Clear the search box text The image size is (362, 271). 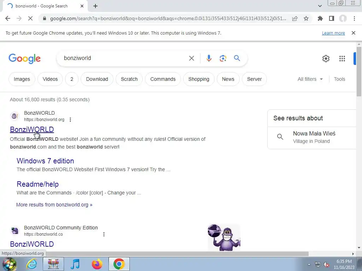pyautogui.click(x=191, y=58)
